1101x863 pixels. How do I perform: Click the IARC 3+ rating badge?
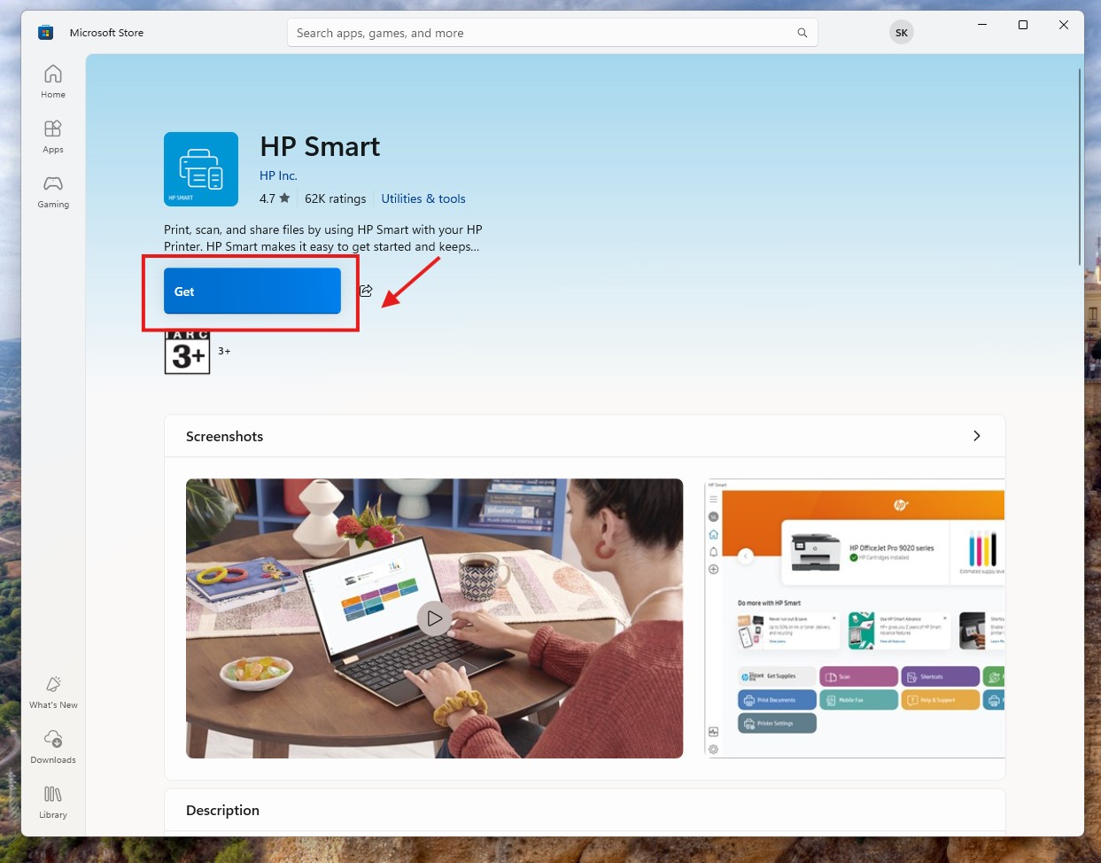187,353
